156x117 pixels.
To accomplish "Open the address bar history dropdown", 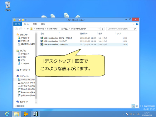I will pos(99,29).
